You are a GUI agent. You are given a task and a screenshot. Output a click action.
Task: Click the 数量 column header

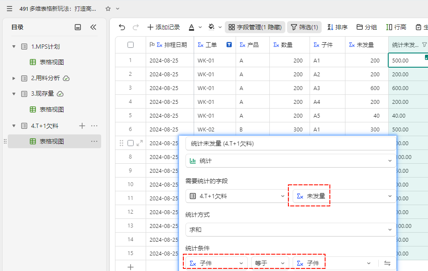[290, 45]
